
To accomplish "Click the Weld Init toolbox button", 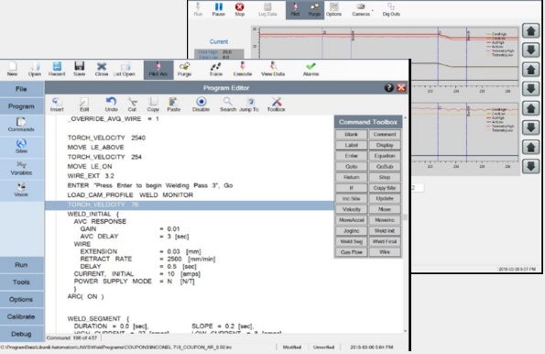I will (385, 231).
